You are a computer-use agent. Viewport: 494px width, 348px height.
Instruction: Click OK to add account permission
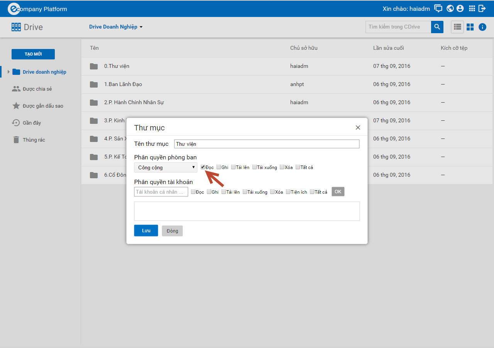coord(338,192)
